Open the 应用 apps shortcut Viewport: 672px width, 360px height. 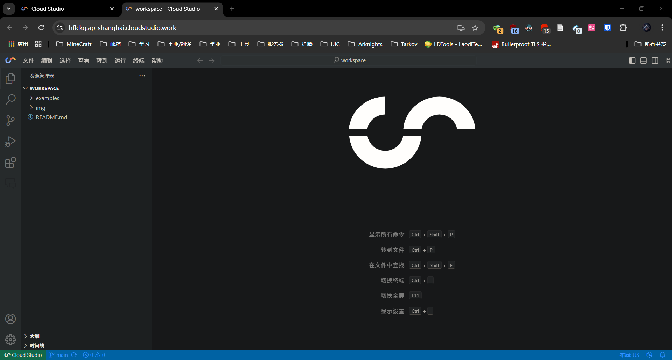[x=18, y=44]
